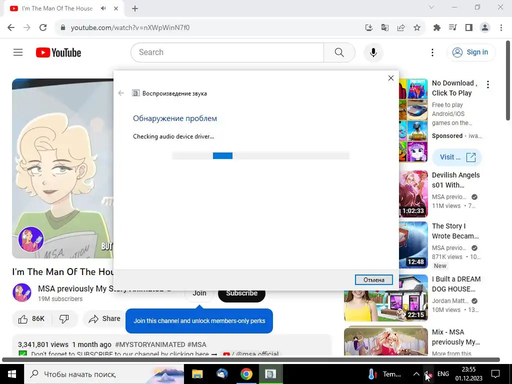Focus the YouTube Search field

[x=227, y=52]
